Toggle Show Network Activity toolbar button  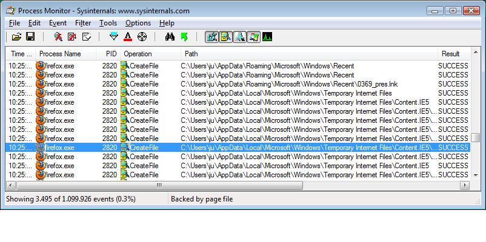(239, 37)
